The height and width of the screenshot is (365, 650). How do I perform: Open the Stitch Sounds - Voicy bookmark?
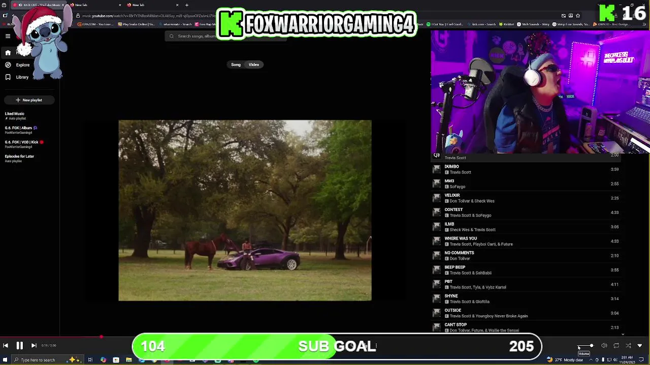[534, 24]
